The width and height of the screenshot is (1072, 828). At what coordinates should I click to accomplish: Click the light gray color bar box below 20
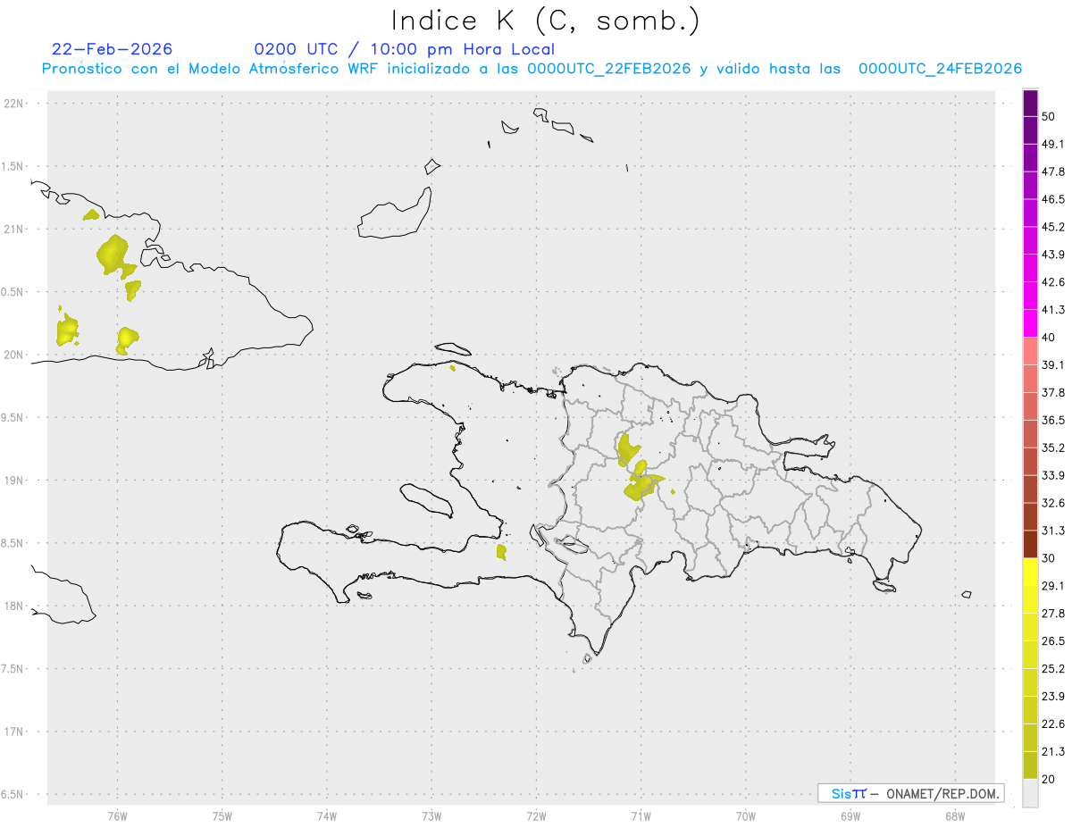1030,792
